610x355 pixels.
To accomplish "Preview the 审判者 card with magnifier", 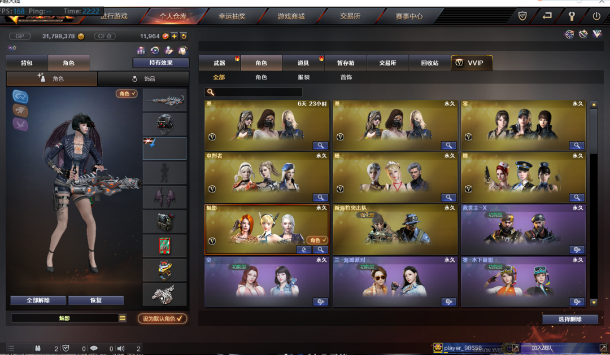I will point(320,198).
